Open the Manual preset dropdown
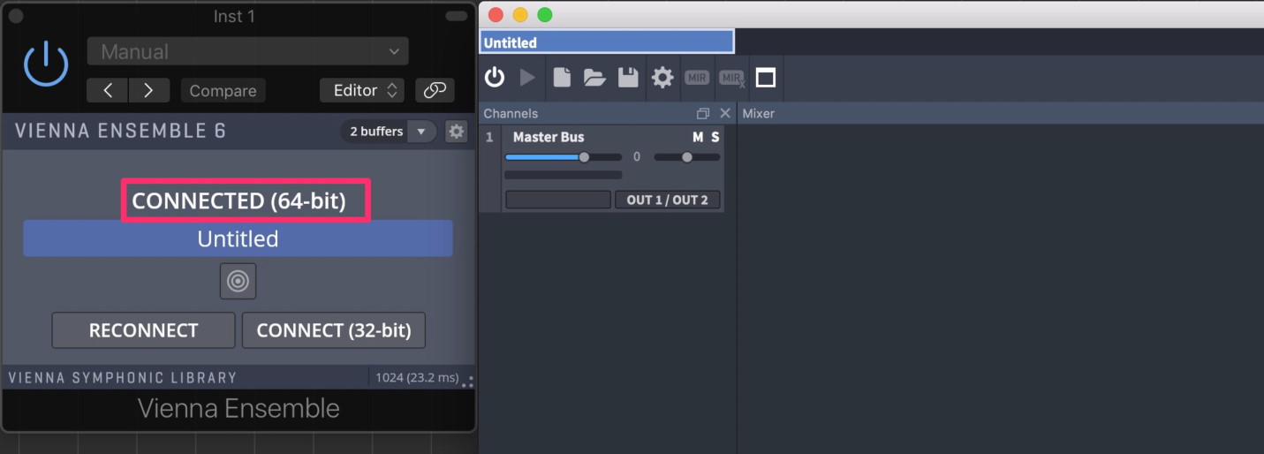1264x454 pixels. 247,51
